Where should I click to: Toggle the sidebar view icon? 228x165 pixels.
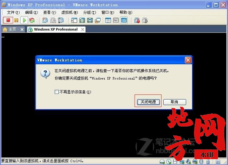click(74, 20)
